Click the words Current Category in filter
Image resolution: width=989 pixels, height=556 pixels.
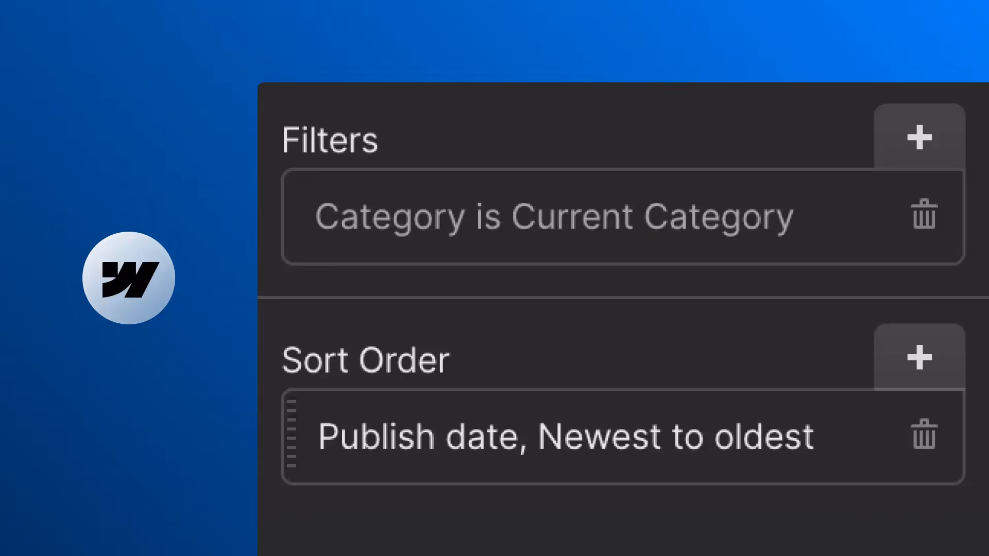tap(652, 217)
